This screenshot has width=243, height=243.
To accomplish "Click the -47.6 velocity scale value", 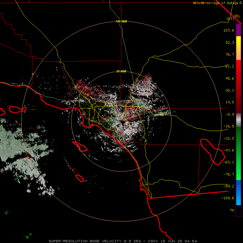I will (229, 150).
